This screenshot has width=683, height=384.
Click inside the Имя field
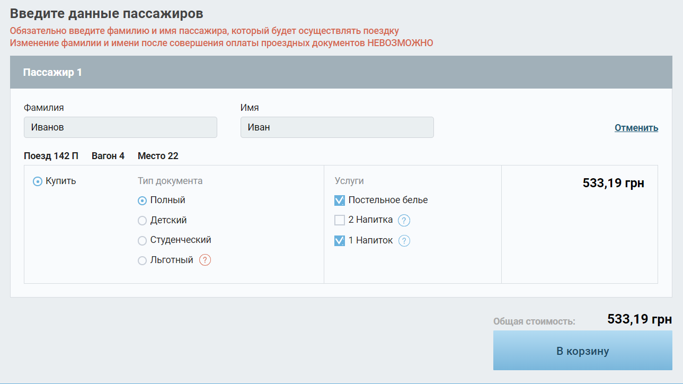pos(337,127)
